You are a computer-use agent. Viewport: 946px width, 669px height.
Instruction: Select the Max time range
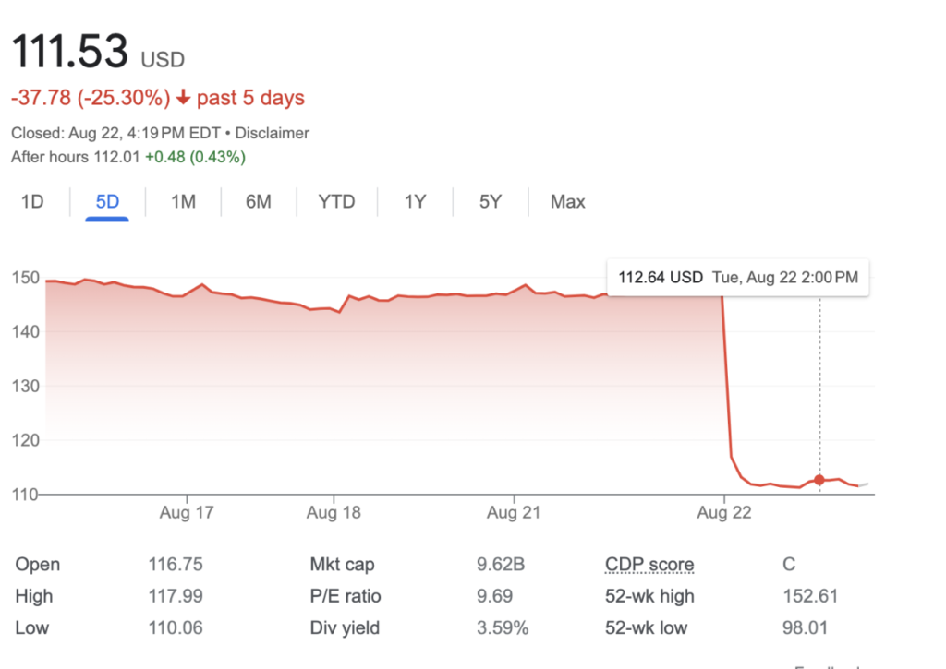pos(567,201)
